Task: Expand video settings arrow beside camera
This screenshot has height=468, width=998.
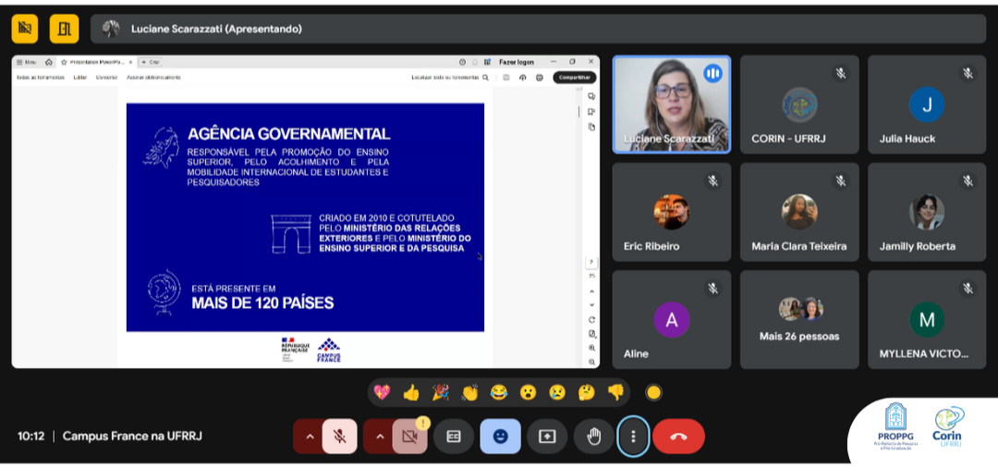Action: pos(379,437)
